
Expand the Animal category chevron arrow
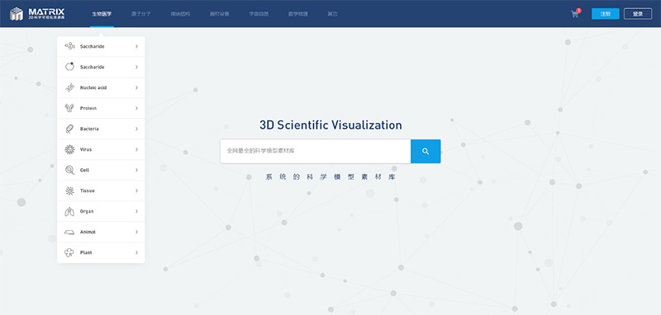click(136, 232)
